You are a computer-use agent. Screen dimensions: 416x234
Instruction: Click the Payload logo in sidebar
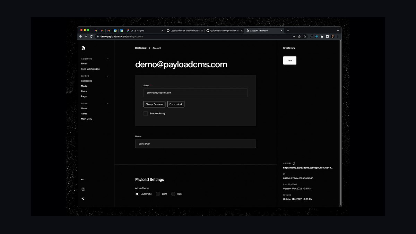click(x=83, y=48)
